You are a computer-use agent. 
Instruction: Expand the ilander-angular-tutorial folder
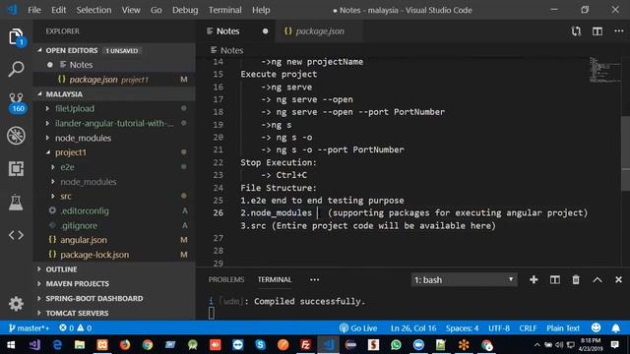click(x=114, y=123)
